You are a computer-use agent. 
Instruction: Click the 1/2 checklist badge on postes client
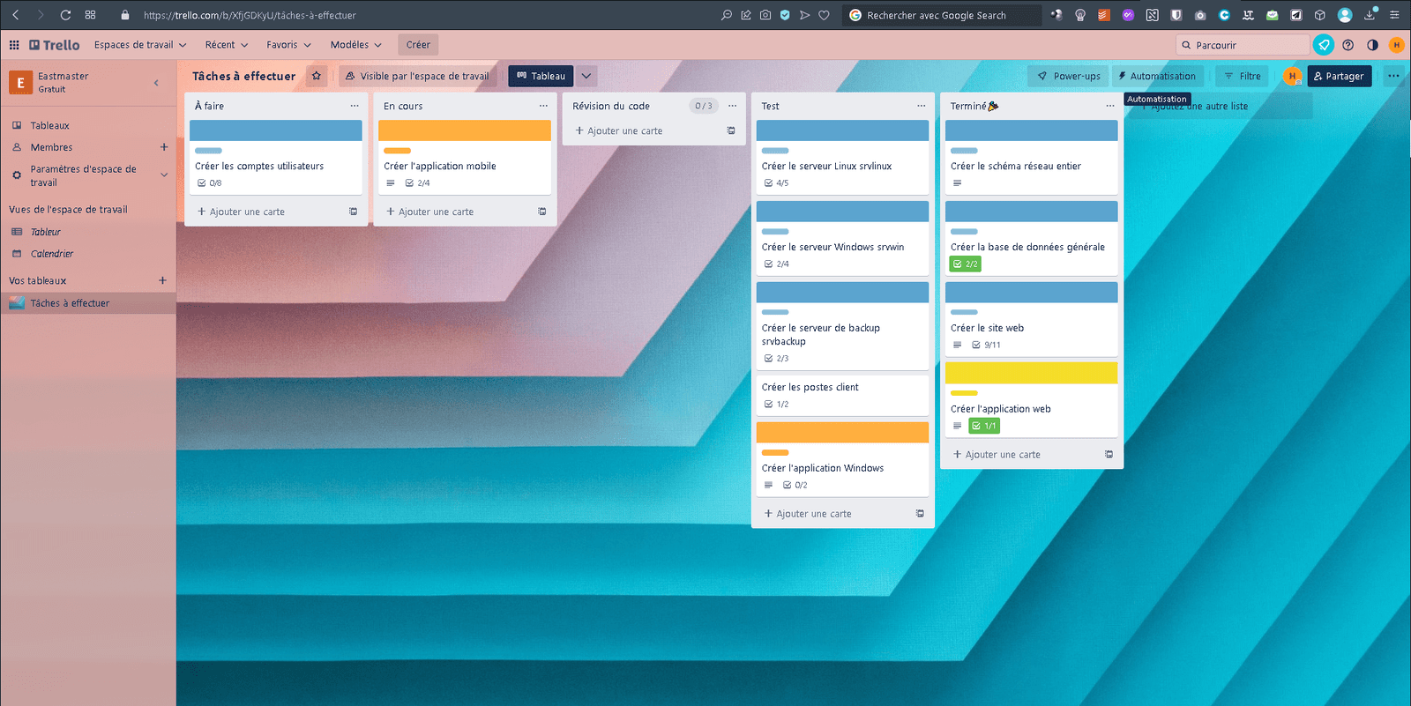tap(776, 405)
